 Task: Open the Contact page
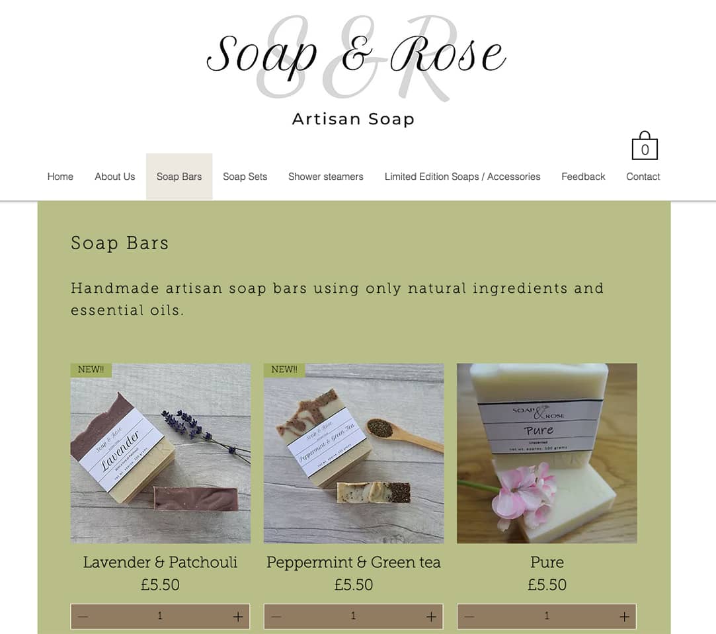pos(643,177)
